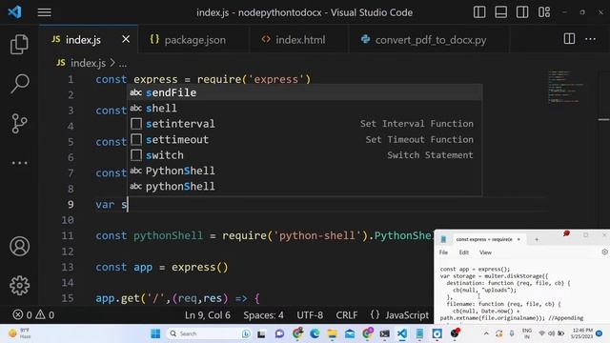Close the index.js tab
This screenshot has width=610, height=343.
[x=126, y=39]
